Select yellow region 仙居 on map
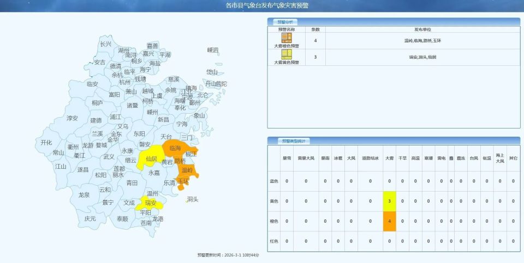Screen dimensions: 524x263 (x=151, y=159)
